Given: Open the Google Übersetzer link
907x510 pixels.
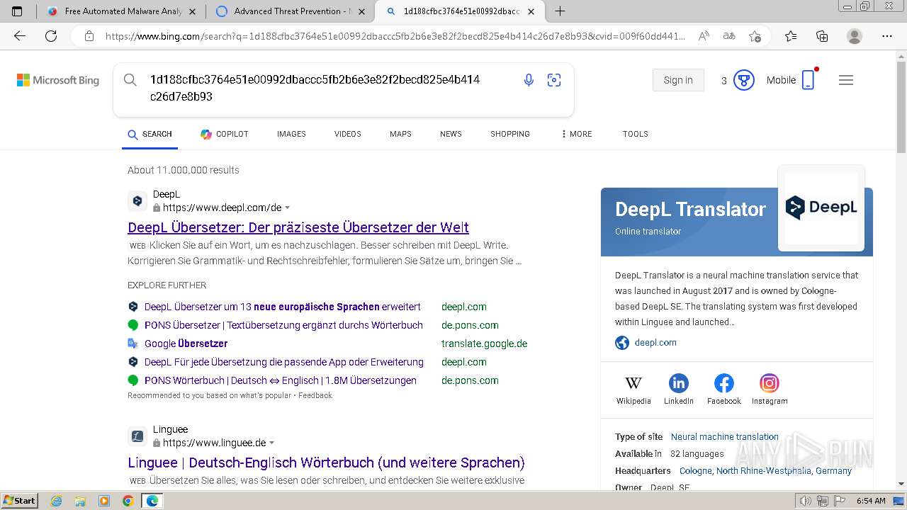Looking at the screenshot, I should point(186,344).
